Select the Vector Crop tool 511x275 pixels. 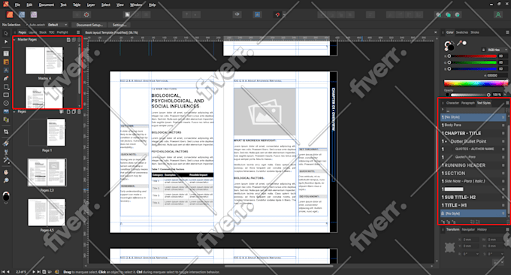pyautogui.click(x=6, y=131)
